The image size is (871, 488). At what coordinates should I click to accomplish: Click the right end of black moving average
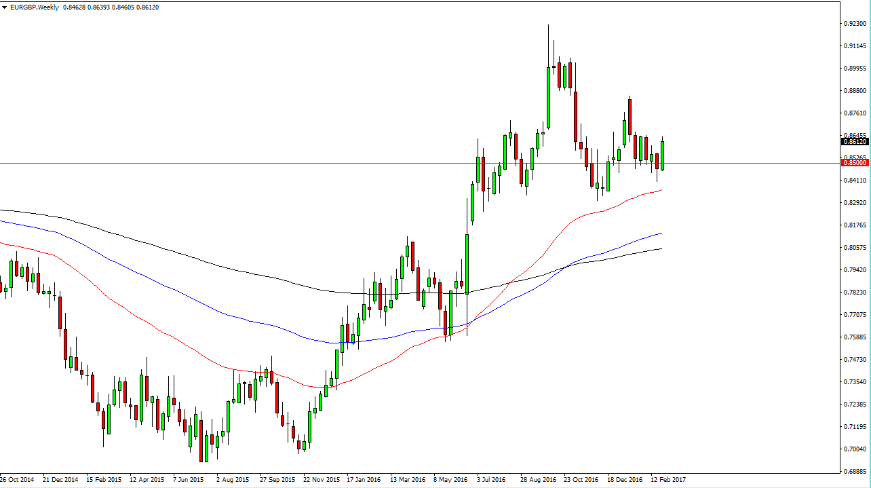(661, 248)
